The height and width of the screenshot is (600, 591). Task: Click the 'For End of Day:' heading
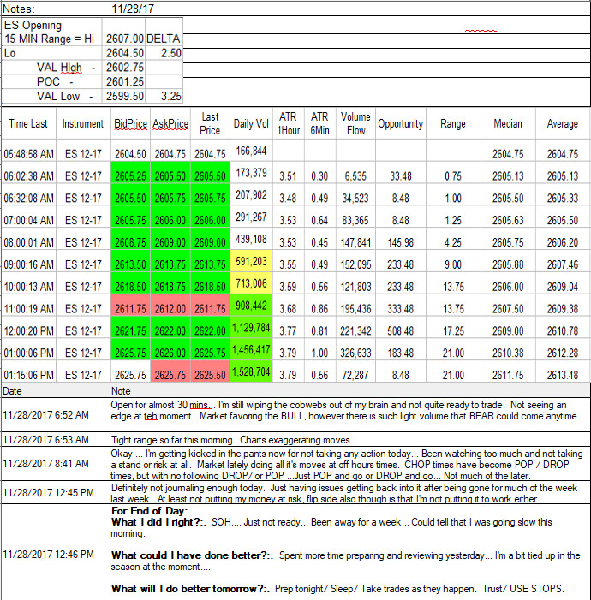pos(149,511)
